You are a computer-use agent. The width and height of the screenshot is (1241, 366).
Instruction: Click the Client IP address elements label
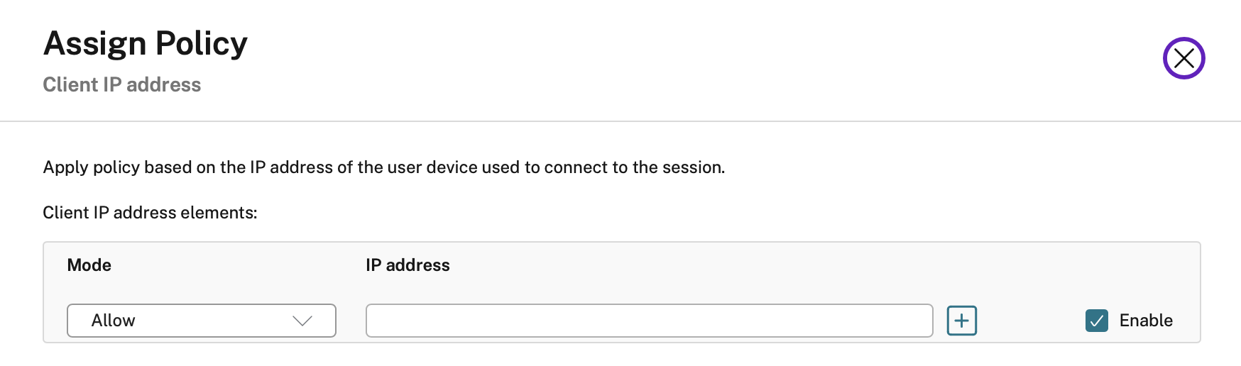click(x=150, y=213)
